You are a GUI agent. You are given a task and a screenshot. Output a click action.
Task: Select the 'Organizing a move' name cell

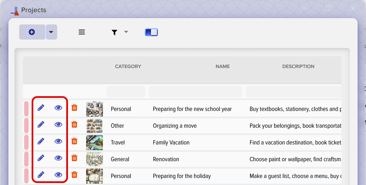click(175, 126)
